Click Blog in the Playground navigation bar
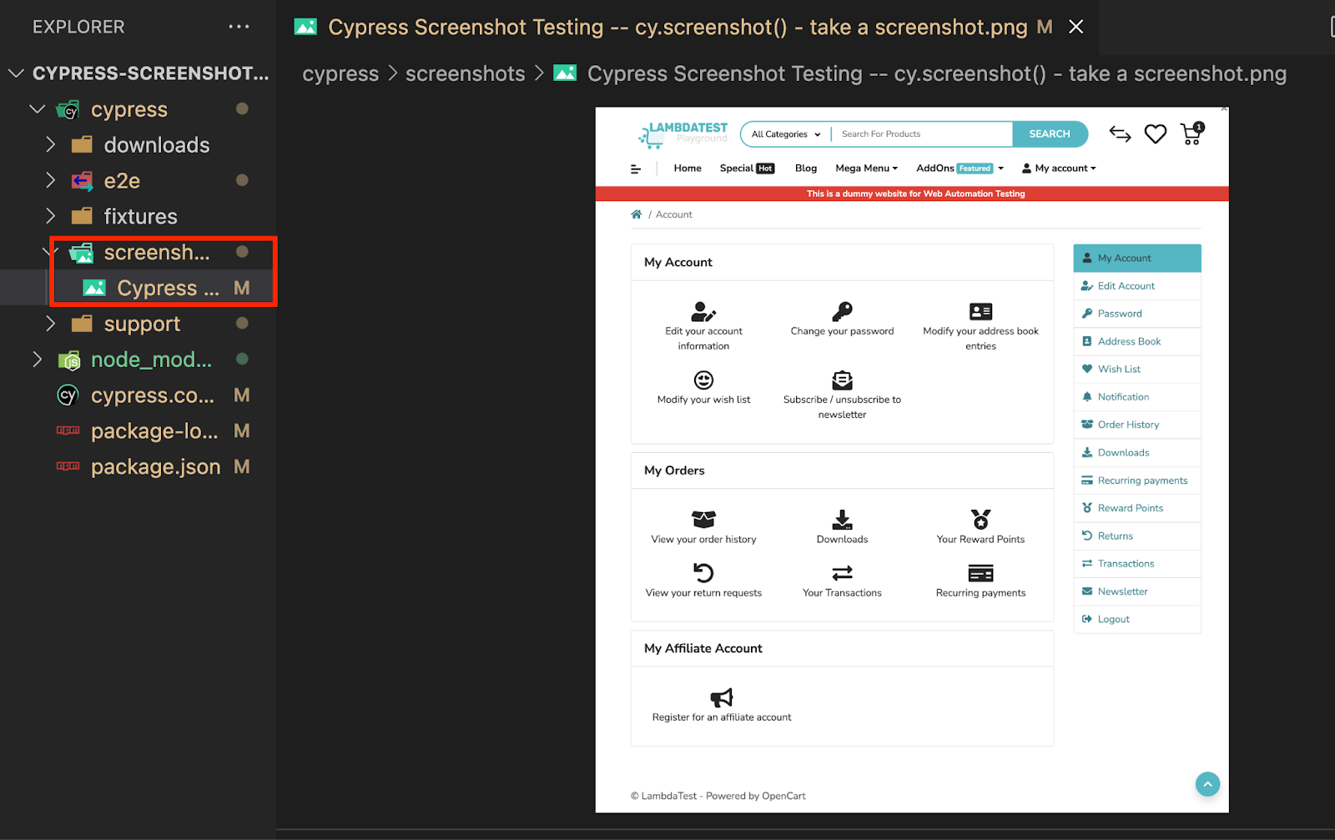 point(804,168)
